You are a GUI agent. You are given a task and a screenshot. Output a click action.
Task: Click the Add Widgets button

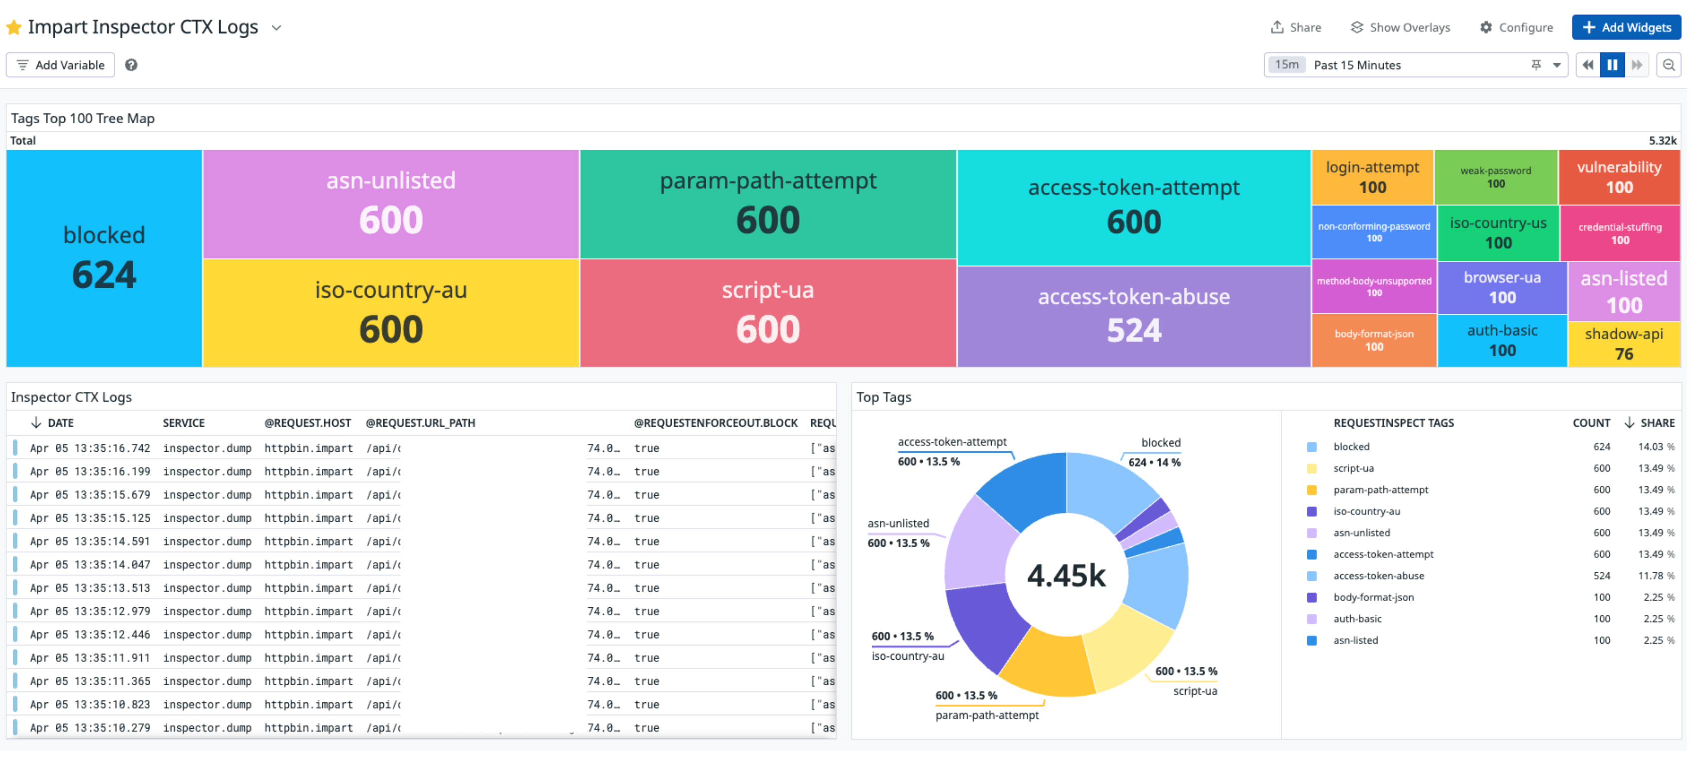pyautogui.click(x=1627, y=27)
